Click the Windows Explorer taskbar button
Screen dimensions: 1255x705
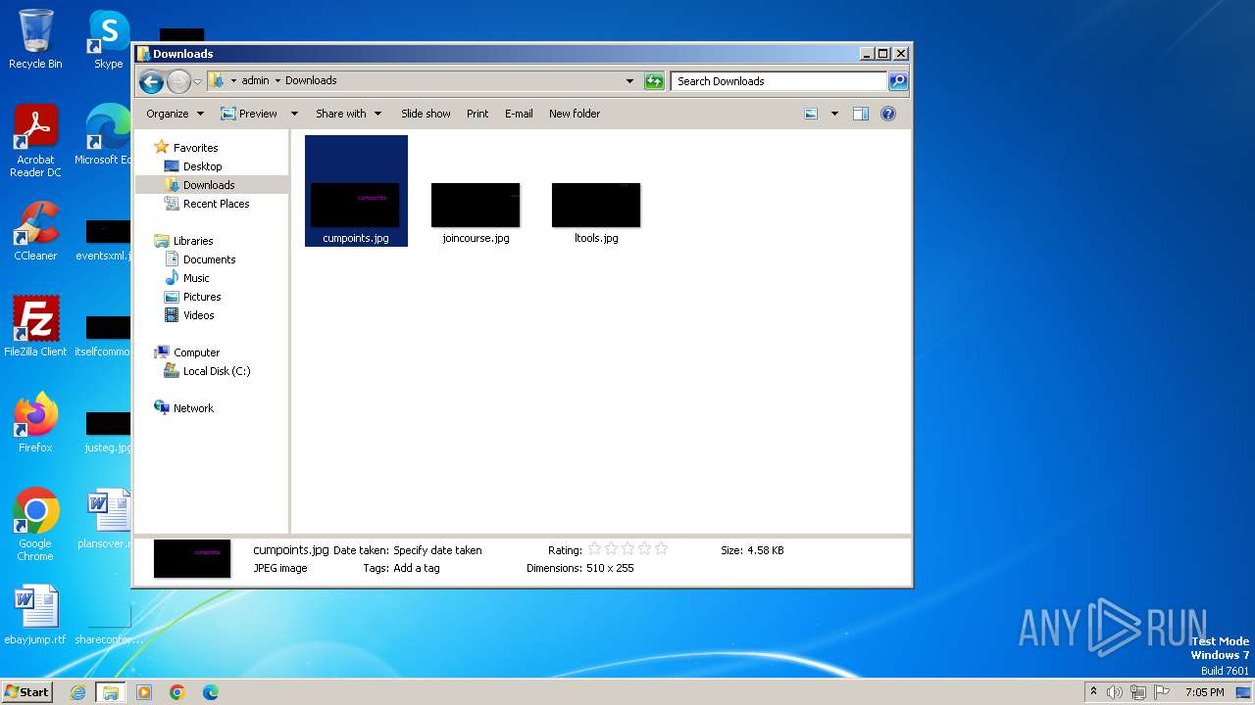[110, 692]
